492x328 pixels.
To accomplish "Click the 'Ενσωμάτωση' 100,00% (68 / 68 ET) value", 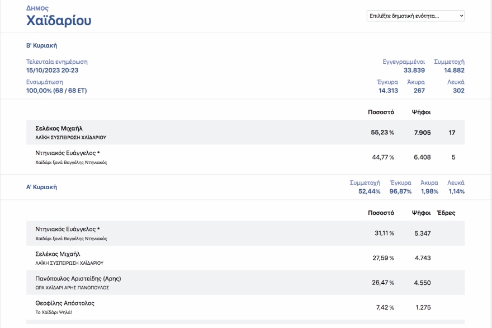I will click(x=56, y=91).
